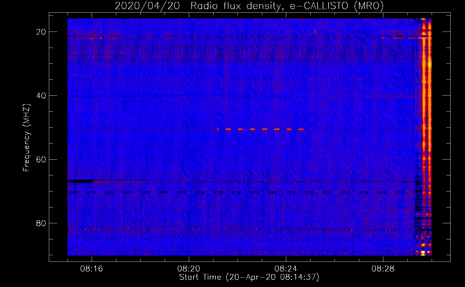This screenshot has height=287, width=465.
Task: Click the 08:20 time tick label
Action: click(x=189, y=269)
